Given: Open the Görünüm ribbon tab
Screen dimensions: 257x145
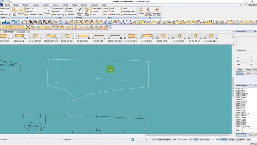Looking at the screenshot, I should click(x=94, y=5).
